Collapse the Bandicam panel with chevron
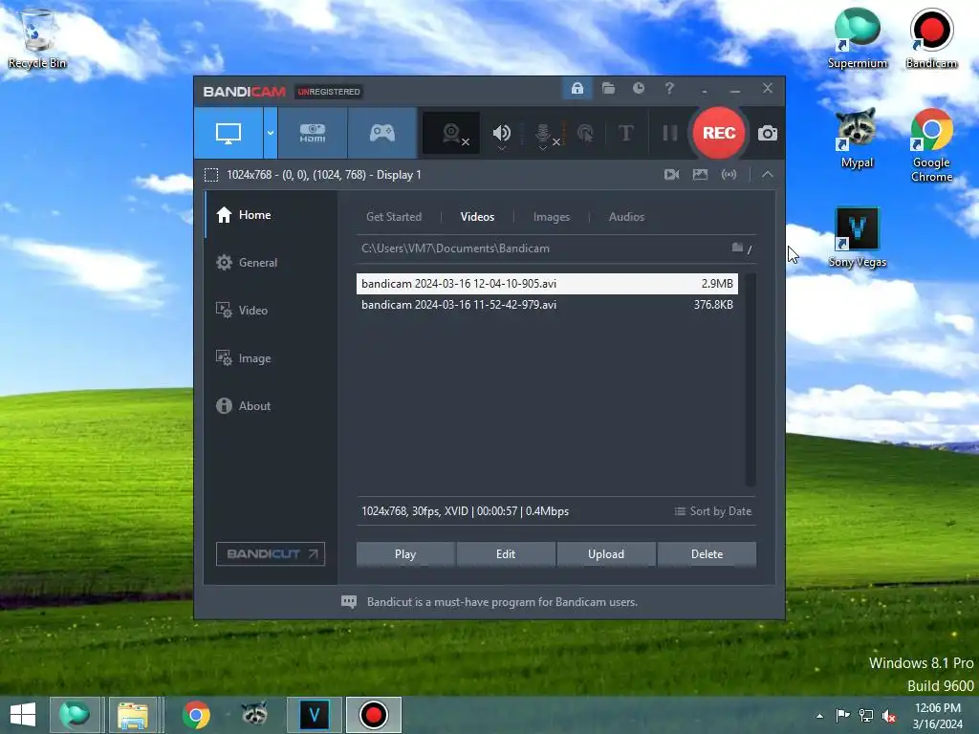This screenshot has height=734, width=979. coord(768,175)
